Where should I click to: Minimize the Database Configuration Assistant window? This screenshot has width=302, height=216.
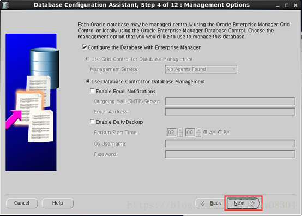point(277,5)
